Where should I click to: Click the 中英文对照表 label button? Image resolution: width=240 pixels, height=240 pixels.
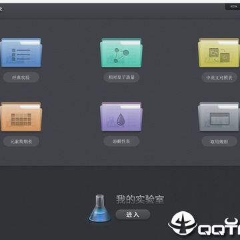click(x=219, y=77)
